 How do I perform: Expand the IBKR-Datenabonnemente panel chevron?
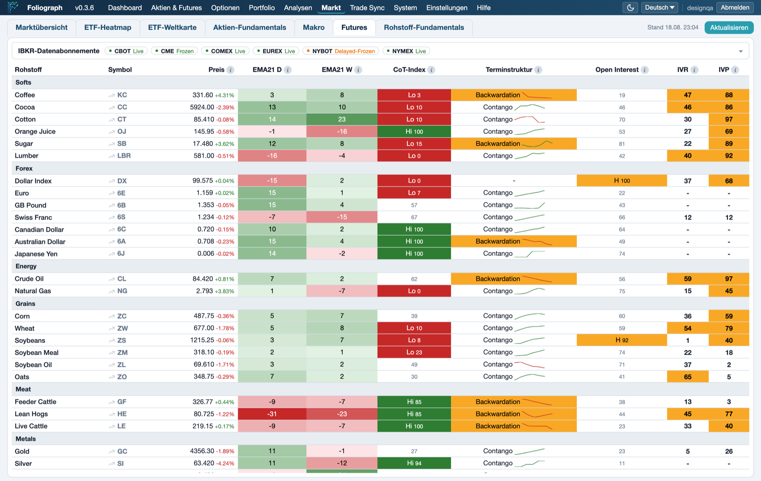click(x=740, y=51)
